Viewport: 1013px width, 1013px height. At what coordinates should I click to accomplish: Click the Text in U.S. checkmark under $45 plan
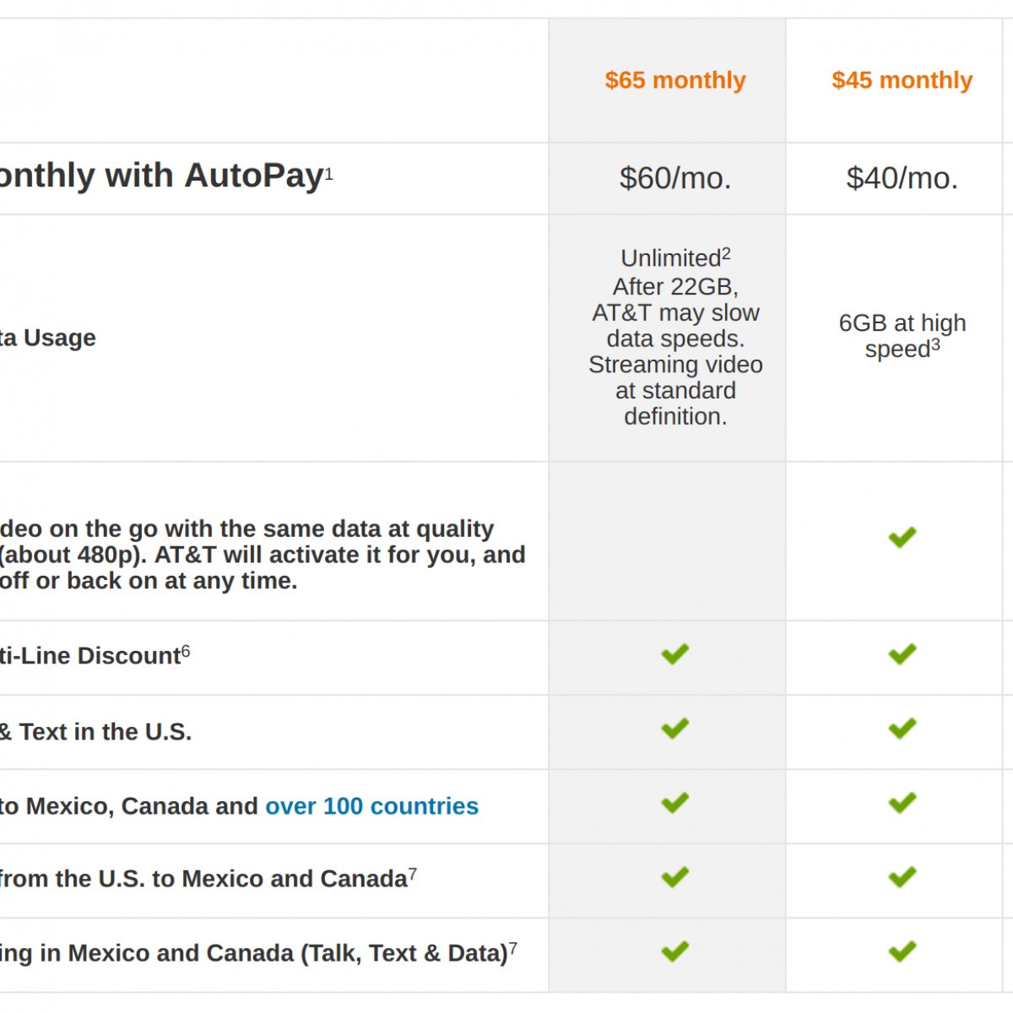tap(902, 729)
